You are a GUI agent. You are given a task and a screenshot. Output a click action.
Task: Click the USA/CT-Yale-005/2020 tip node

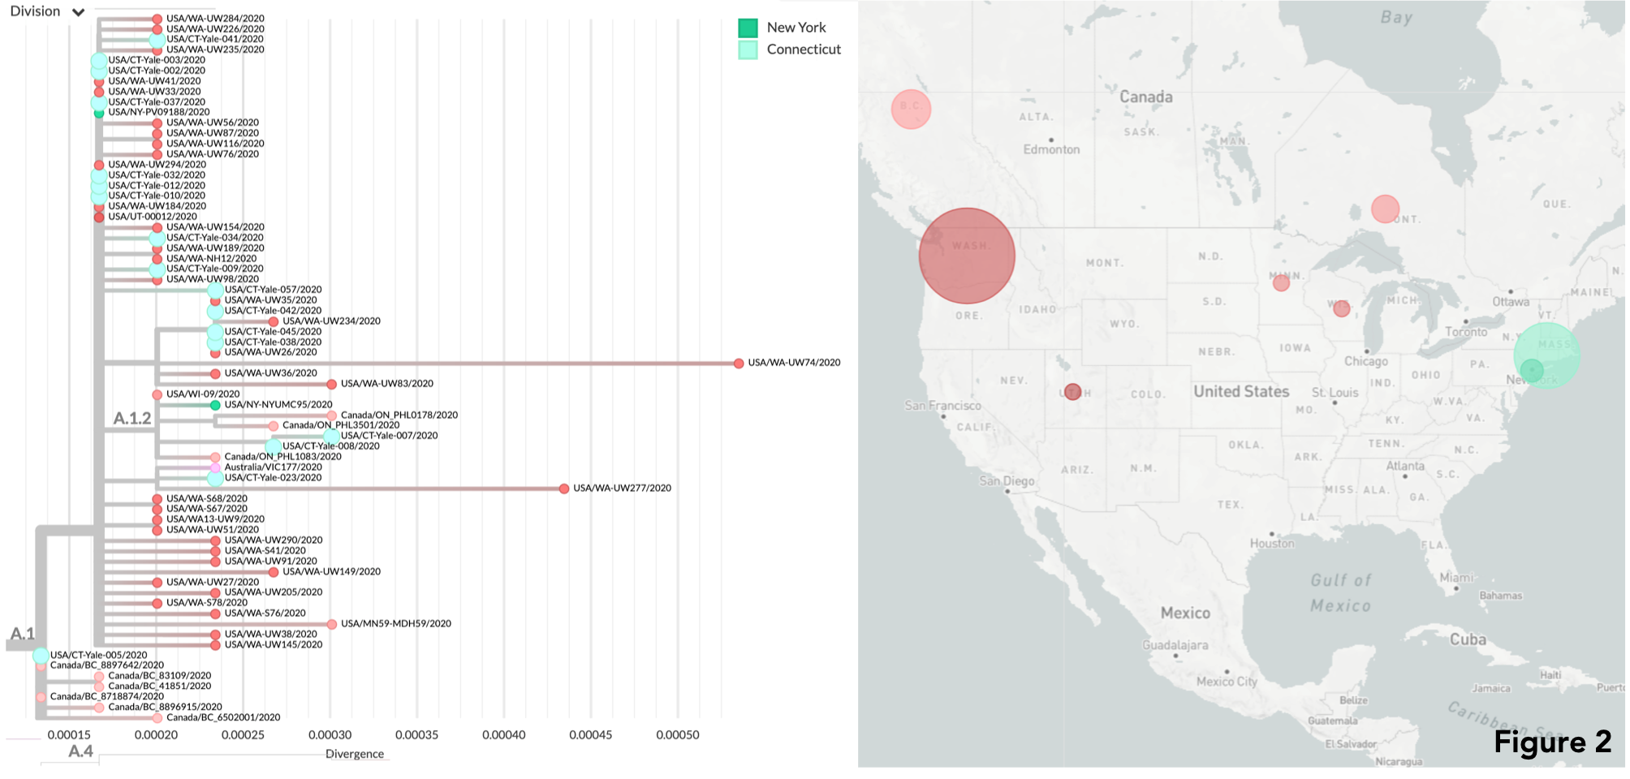pos(41,656)
